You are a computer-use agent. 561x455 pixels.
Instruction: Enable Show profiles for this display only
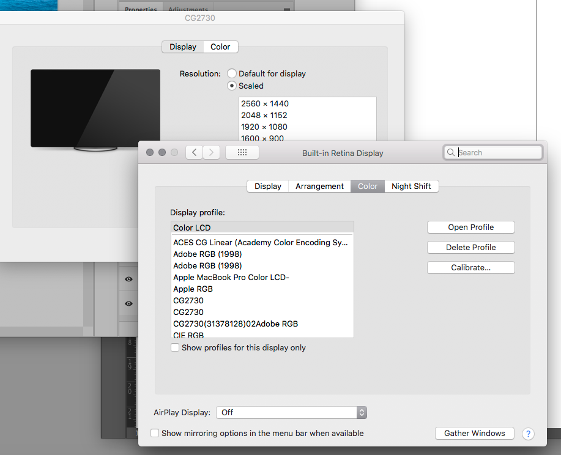175,348
